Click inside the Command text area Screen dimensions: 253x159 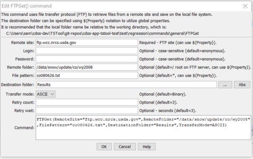143,127
